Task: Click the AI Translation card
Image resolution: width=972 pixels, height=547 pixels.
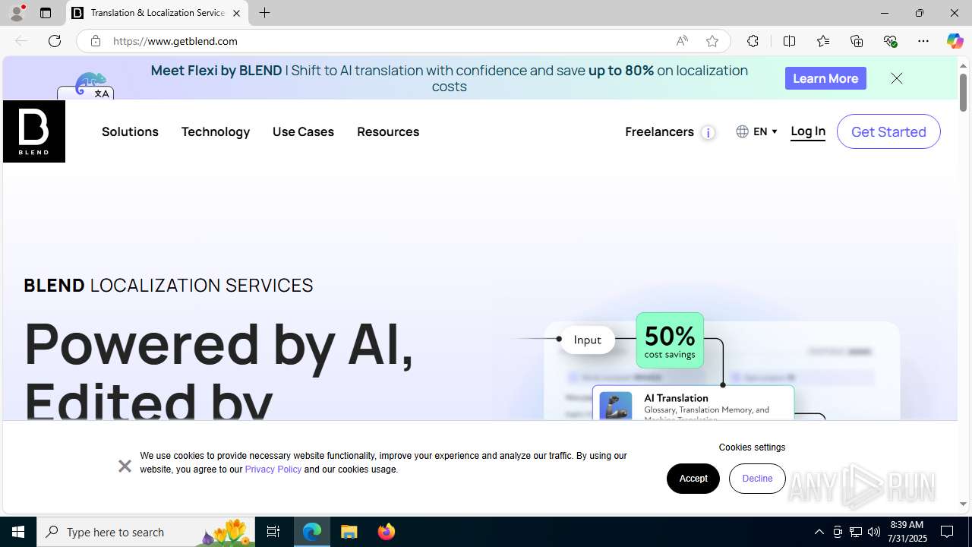Action: [693, 403]
